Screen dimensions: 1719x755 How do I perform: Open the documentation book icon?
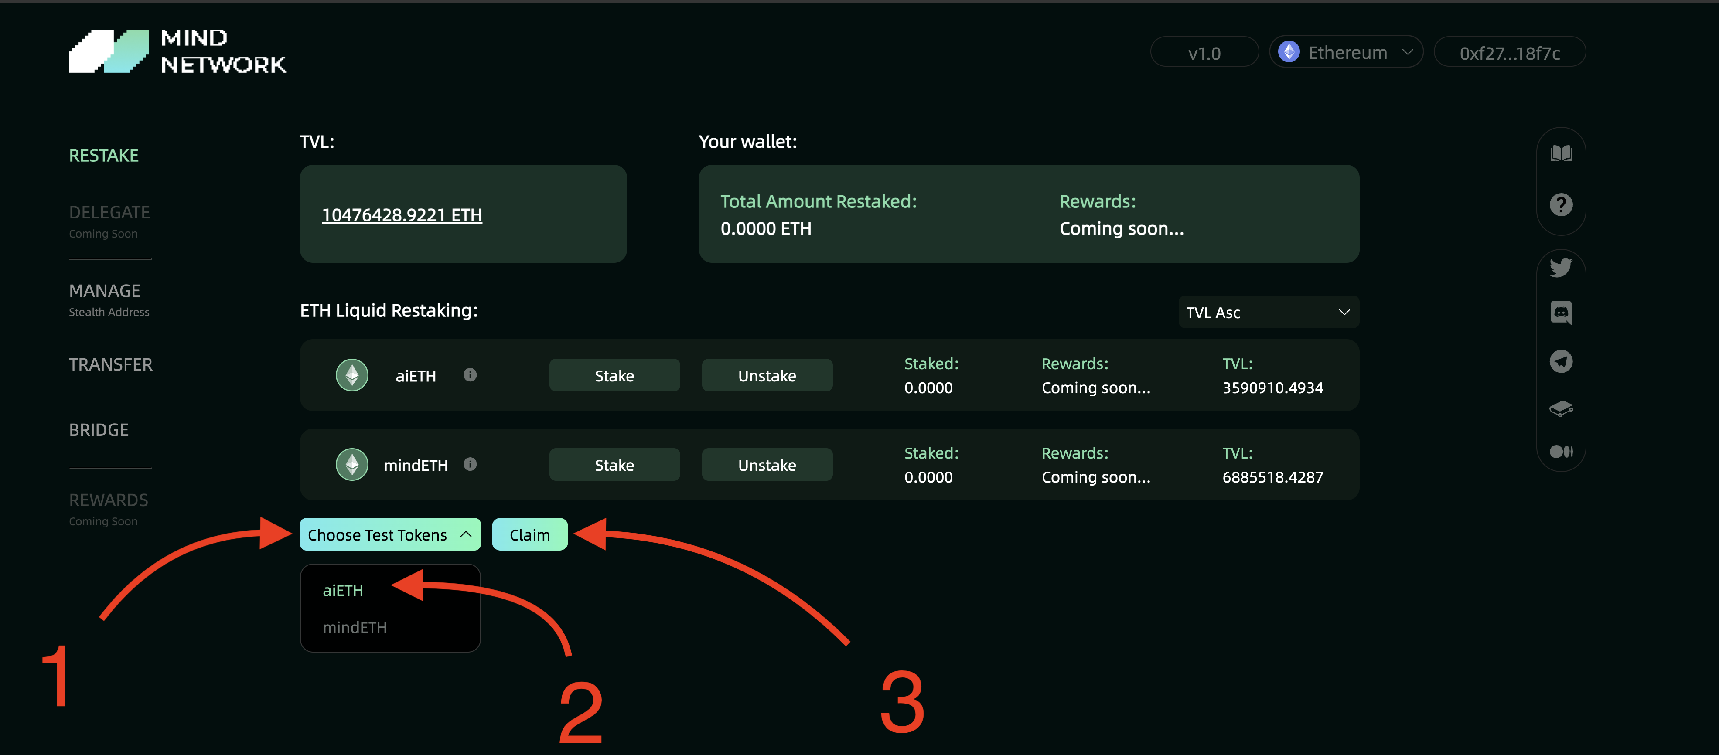[1561, 153]
